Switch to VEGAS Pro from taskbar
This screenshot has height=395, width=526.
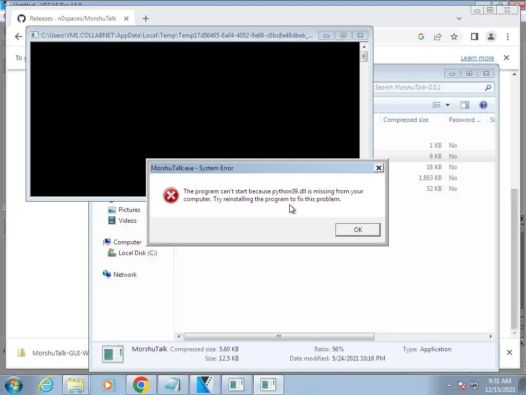[x=204, y=385]
